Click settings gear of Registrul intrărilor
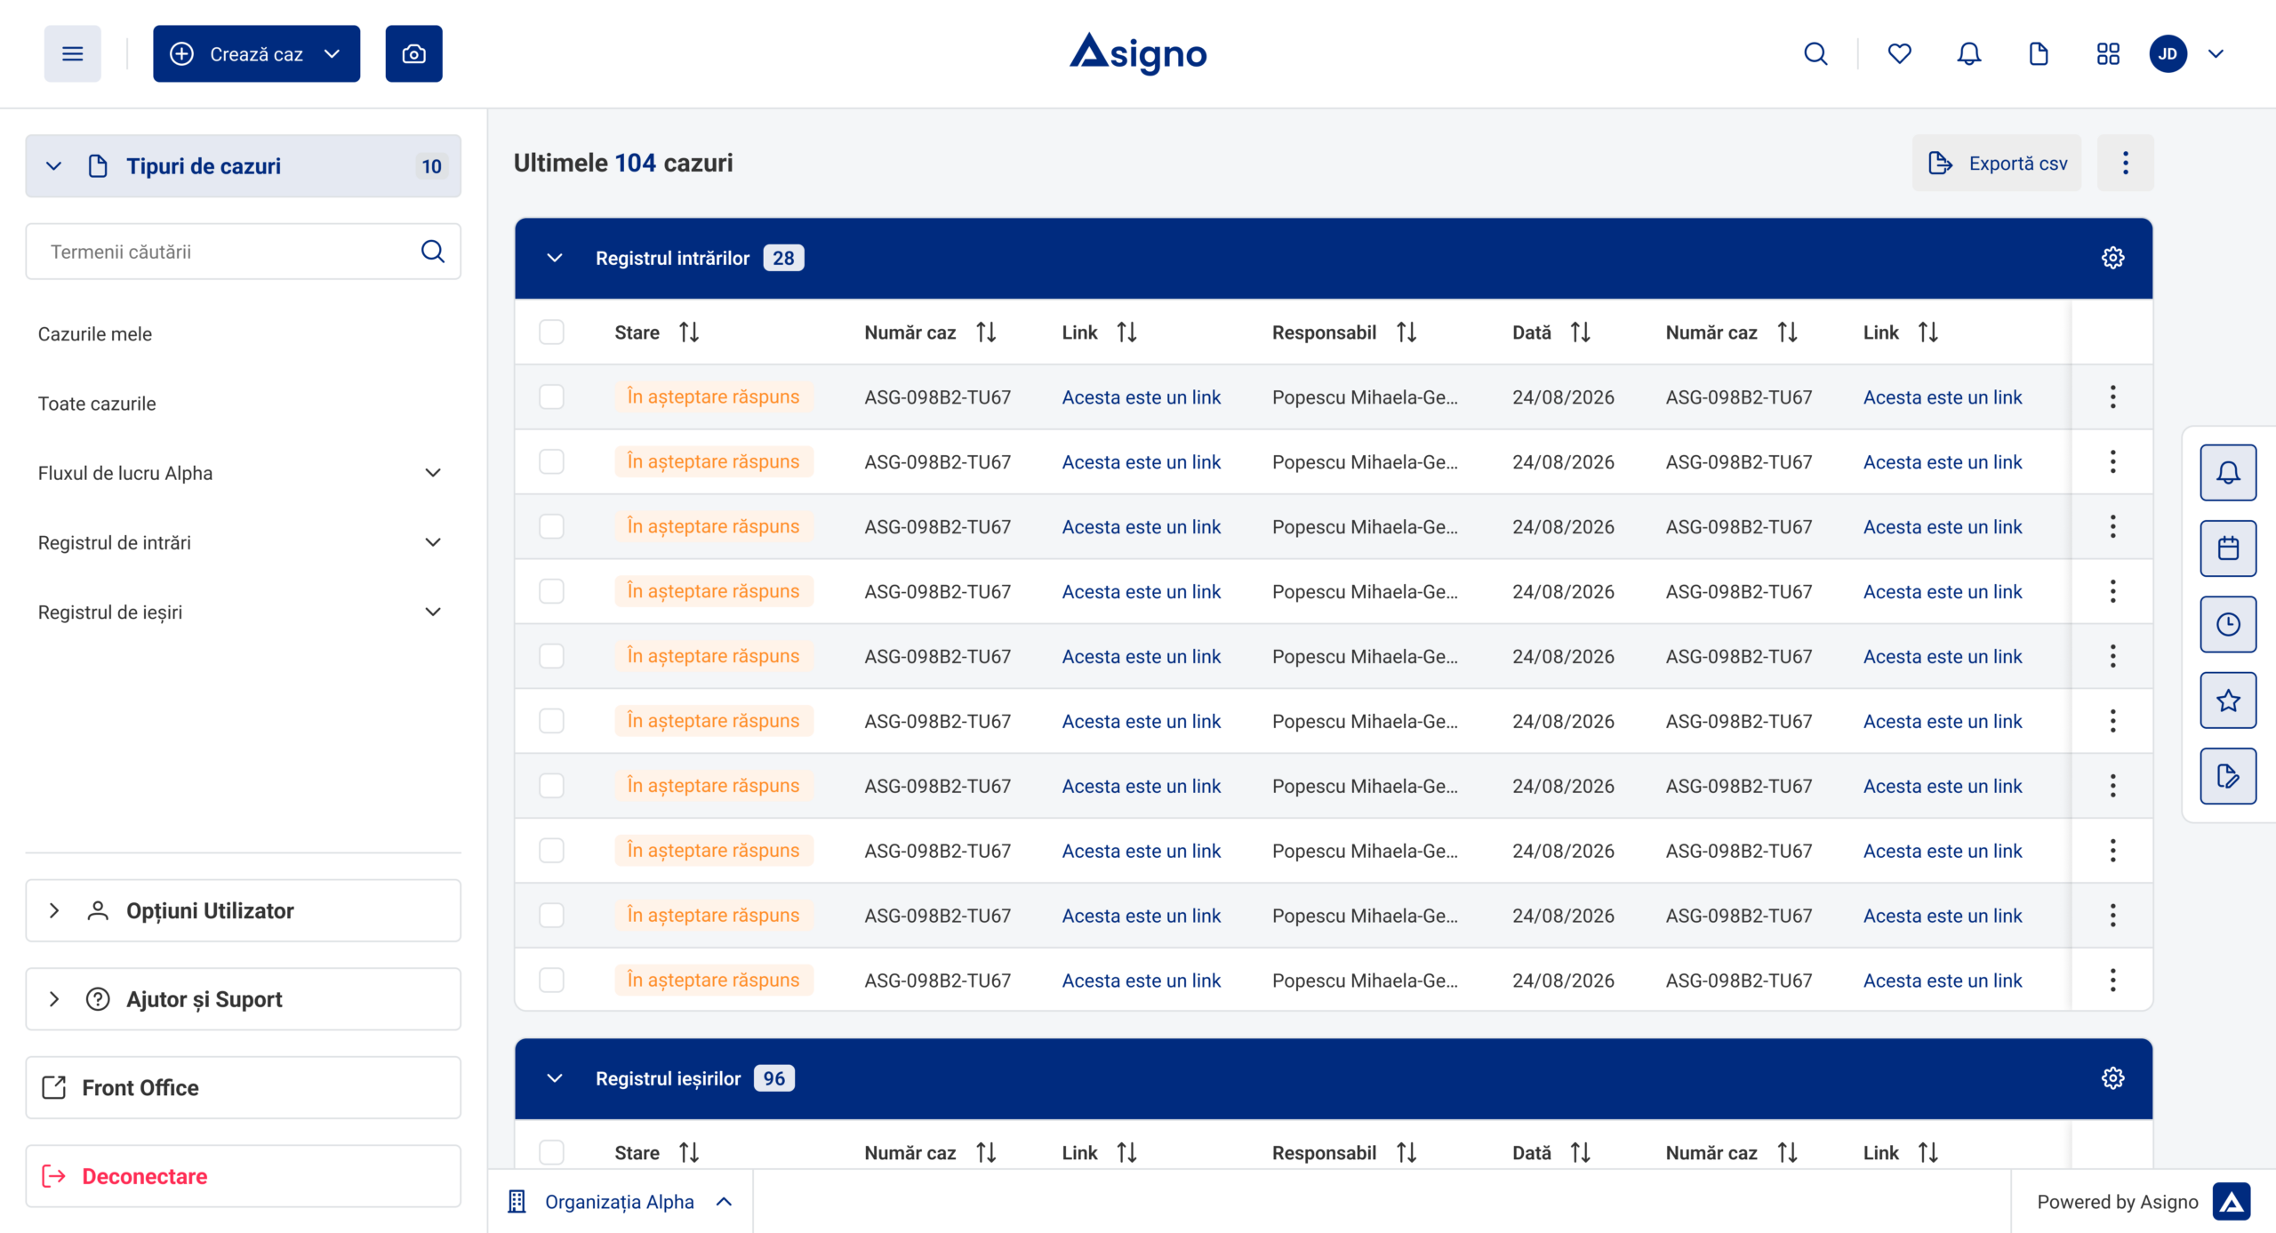This screenshot has height=1233, width=2276. click(x=2112, y=258)
